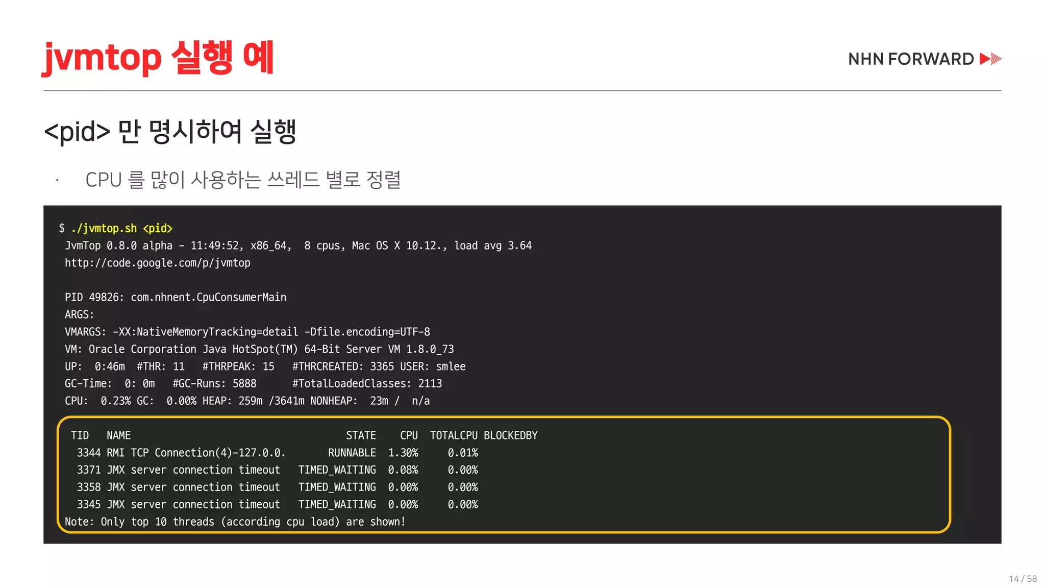Viewport: 1045px width, 588px height.
Task: Click thread row 3358 JMX server connection
Action: click(278, 487)
